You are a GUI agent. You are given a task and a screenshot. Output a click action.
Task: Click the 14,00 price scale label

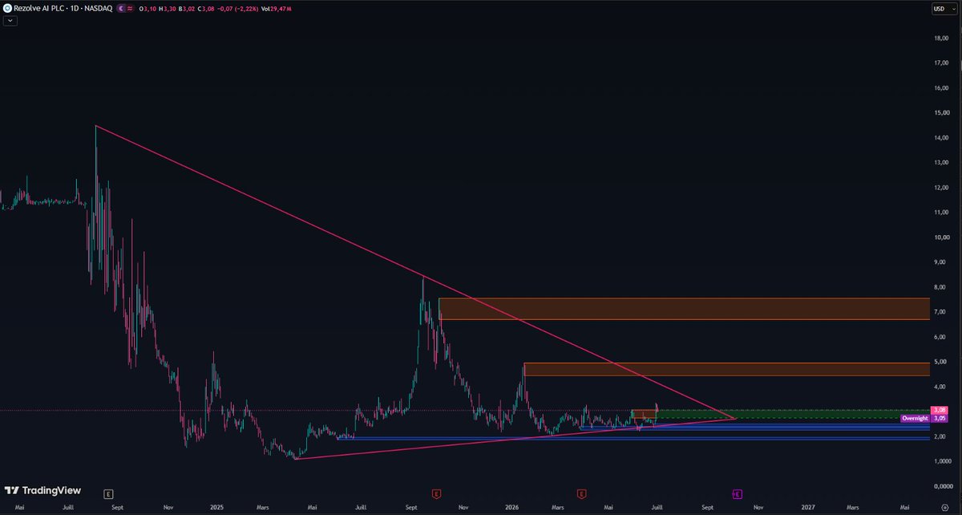point(940,137)
